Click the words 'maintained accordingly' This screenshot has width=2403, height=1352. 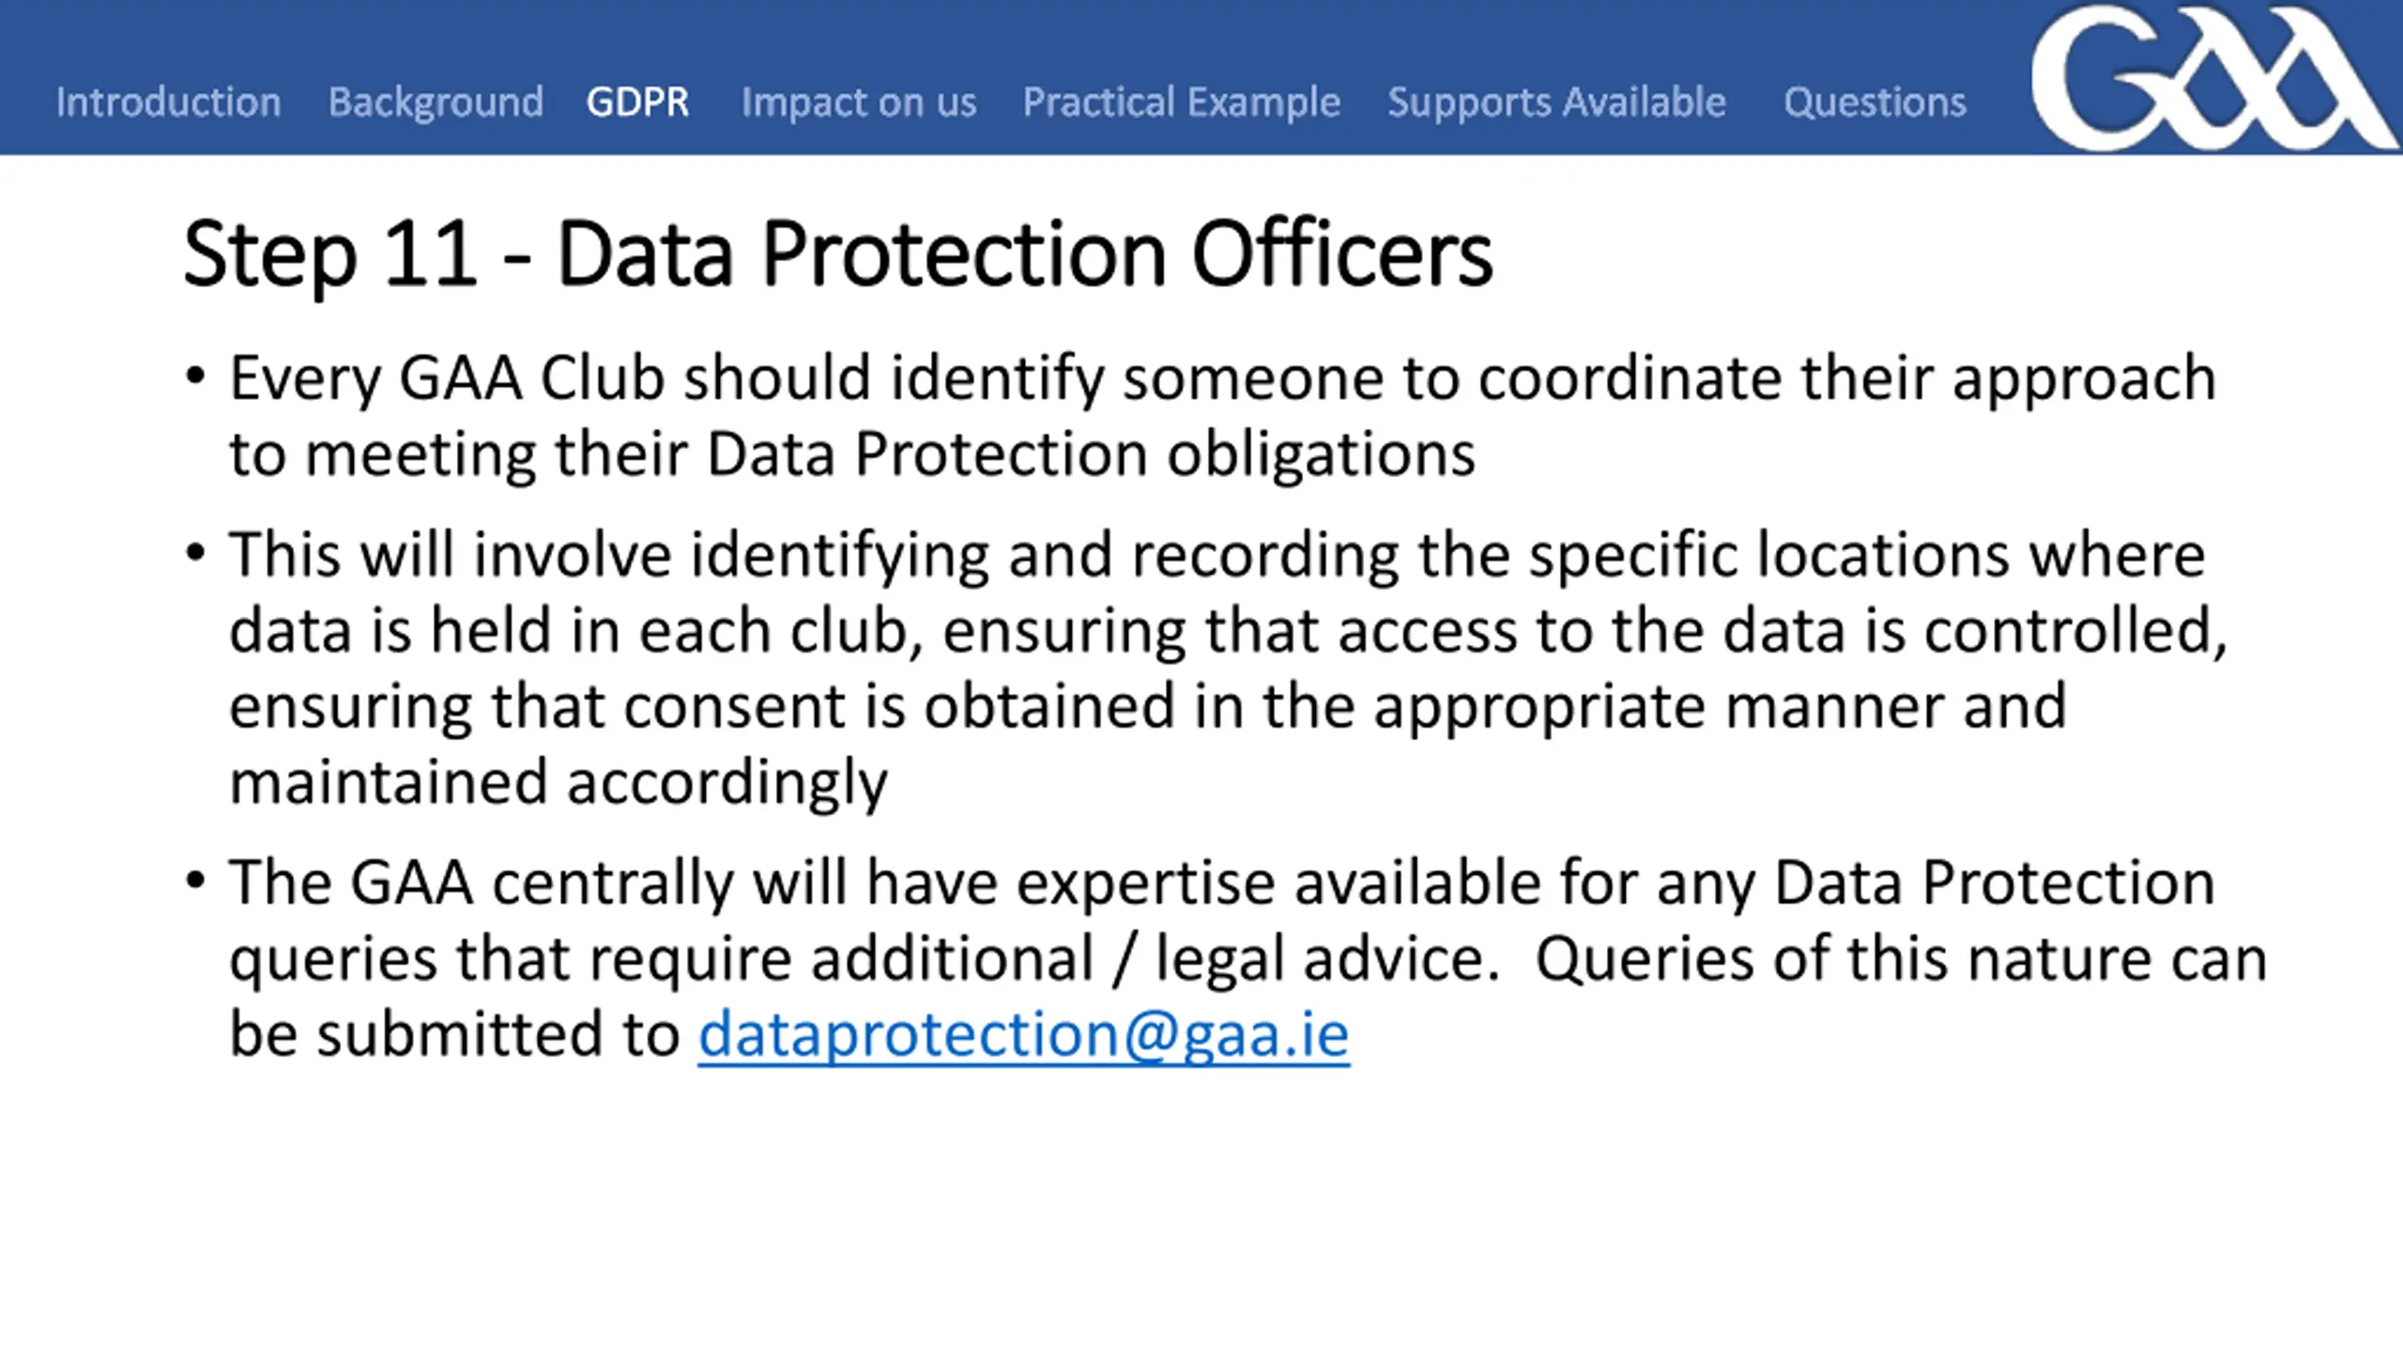tap(558, 782)
